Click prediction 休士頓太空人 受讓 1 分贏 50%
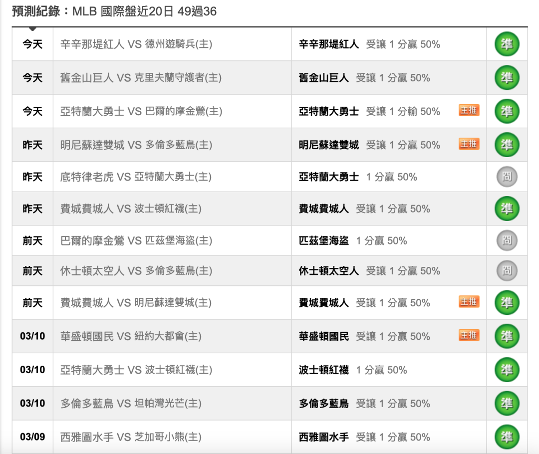 pos(369,271)
